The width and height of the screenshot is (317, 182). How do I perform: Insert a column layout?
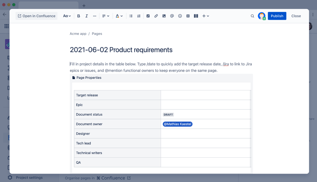[196, 16]
